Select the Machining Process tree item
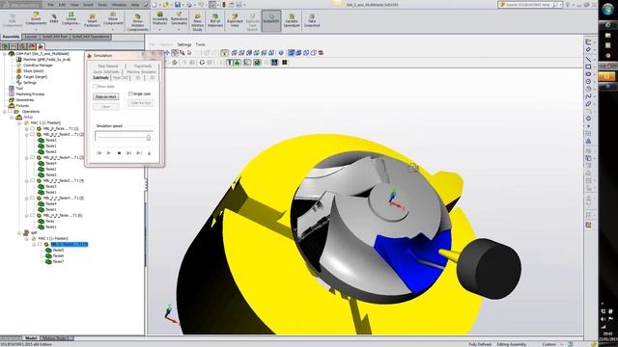The width and height of the screenshot is (618, 347). tap(30, 94)
